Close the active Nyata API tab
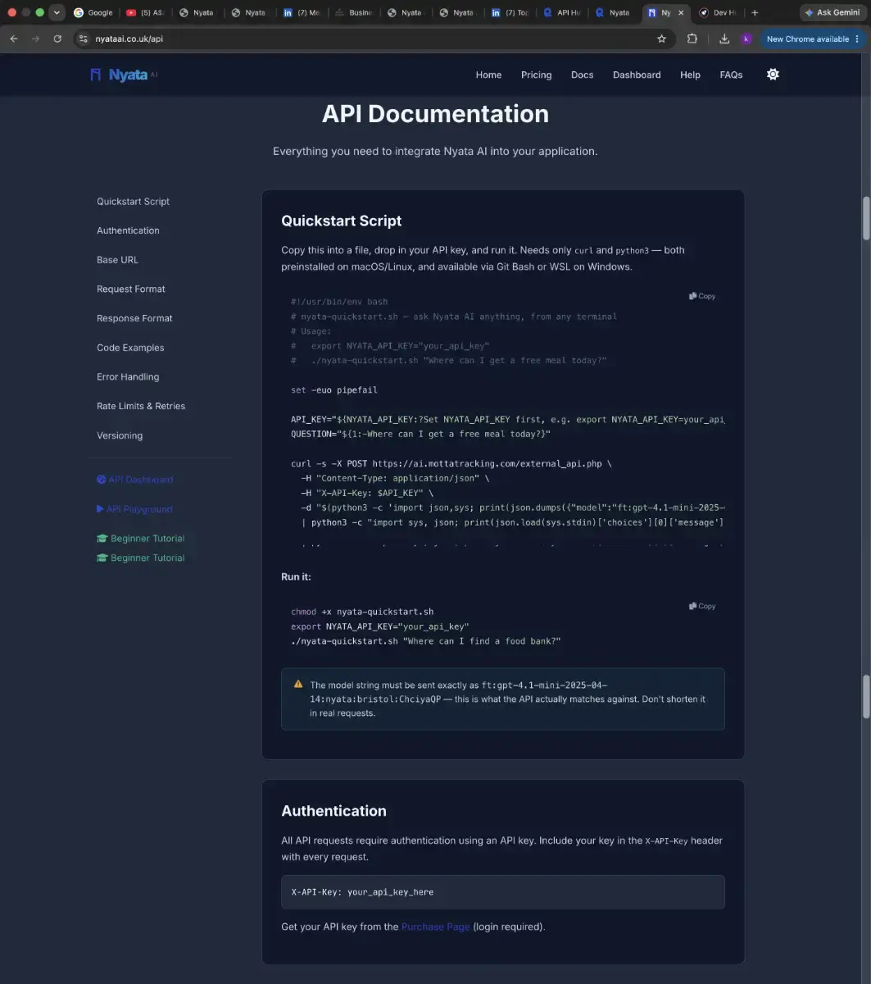The image size is (871, 984). tap(680, 12)
